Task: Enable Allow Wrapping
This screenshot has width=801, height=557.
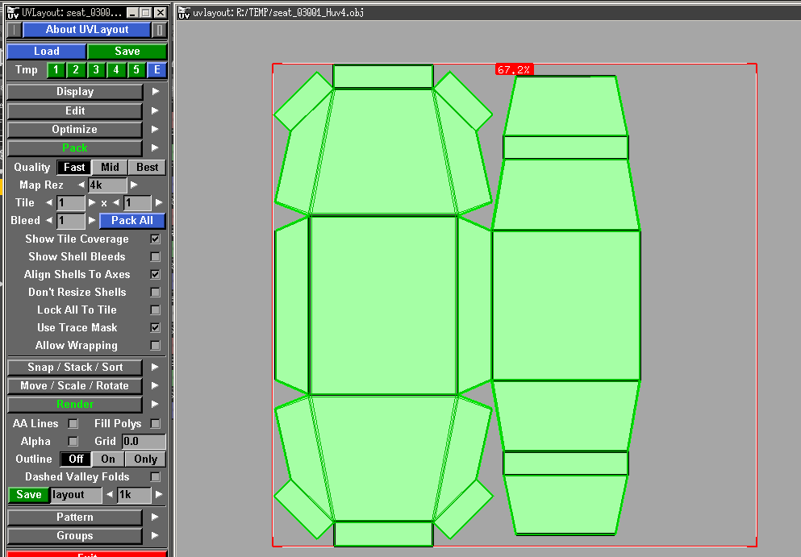Action: pos(156,346)
